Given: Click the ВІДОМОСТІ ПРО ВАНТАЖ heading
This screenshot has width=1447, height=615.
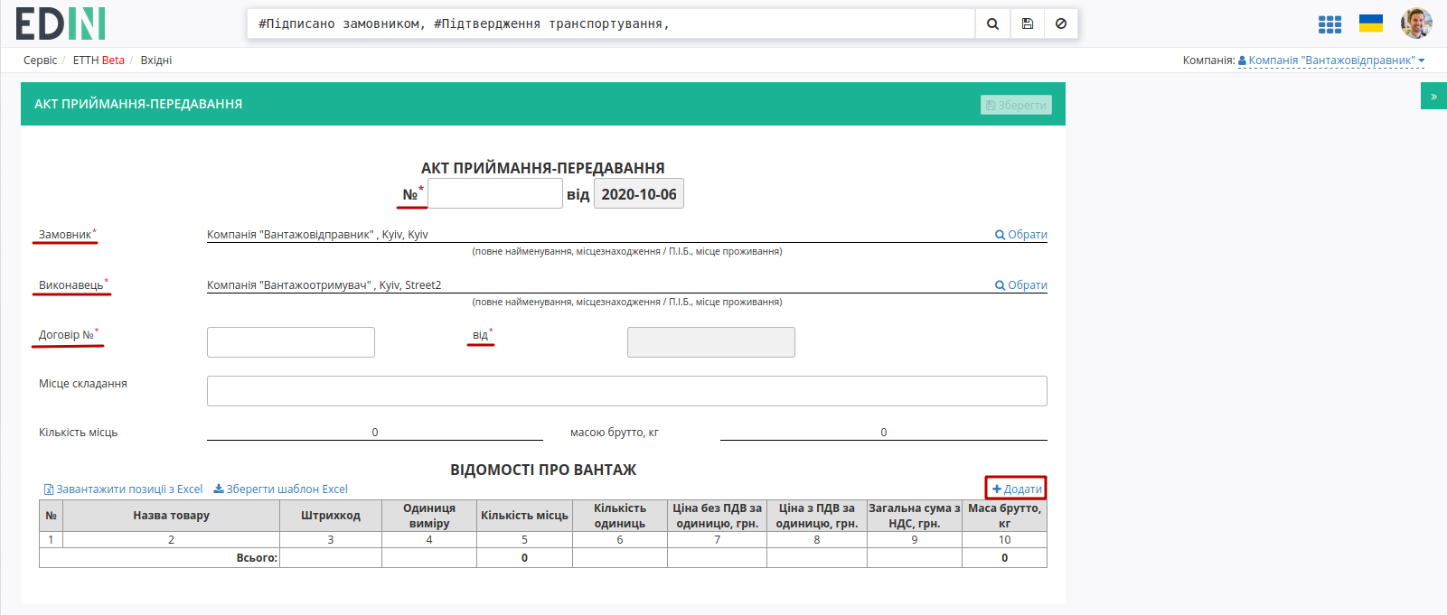Looking at the screenshot, I should point(543,470).
